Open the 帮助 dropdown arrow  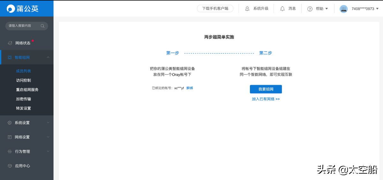(x=327, y=9)
